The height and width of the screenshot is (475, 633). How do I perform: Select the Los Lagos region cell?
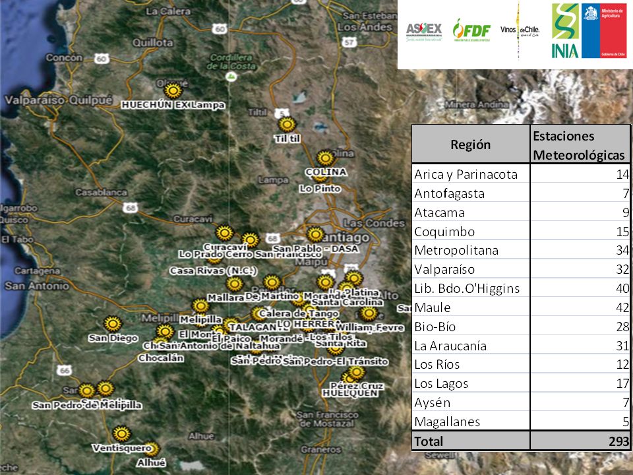(471, 383)
